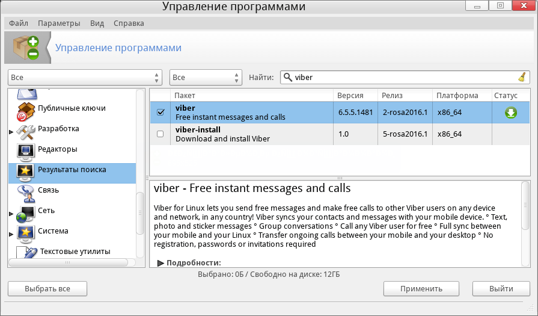Expand the Система tree category

pos(11,234)
